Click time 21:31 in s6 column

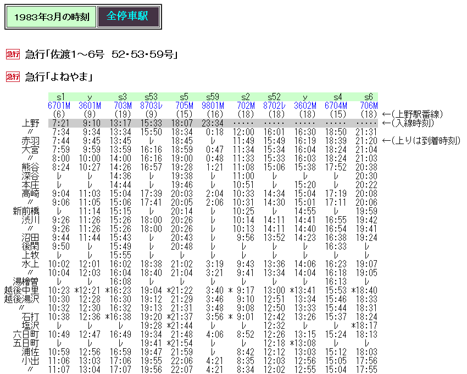click(x=366, y=132)
